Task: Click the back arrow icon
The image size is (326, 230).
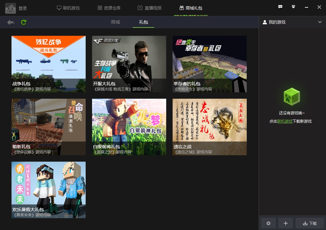Action: pyautogui.click(x=11, y=22)
